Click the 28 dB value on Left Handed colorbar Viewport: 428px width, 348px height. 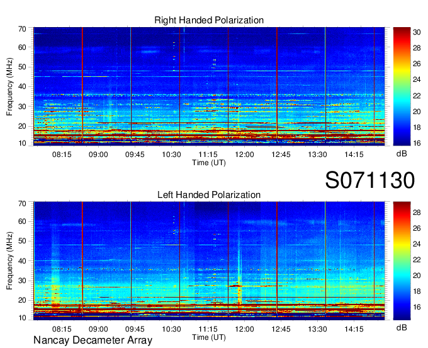[x=417, y=212]
